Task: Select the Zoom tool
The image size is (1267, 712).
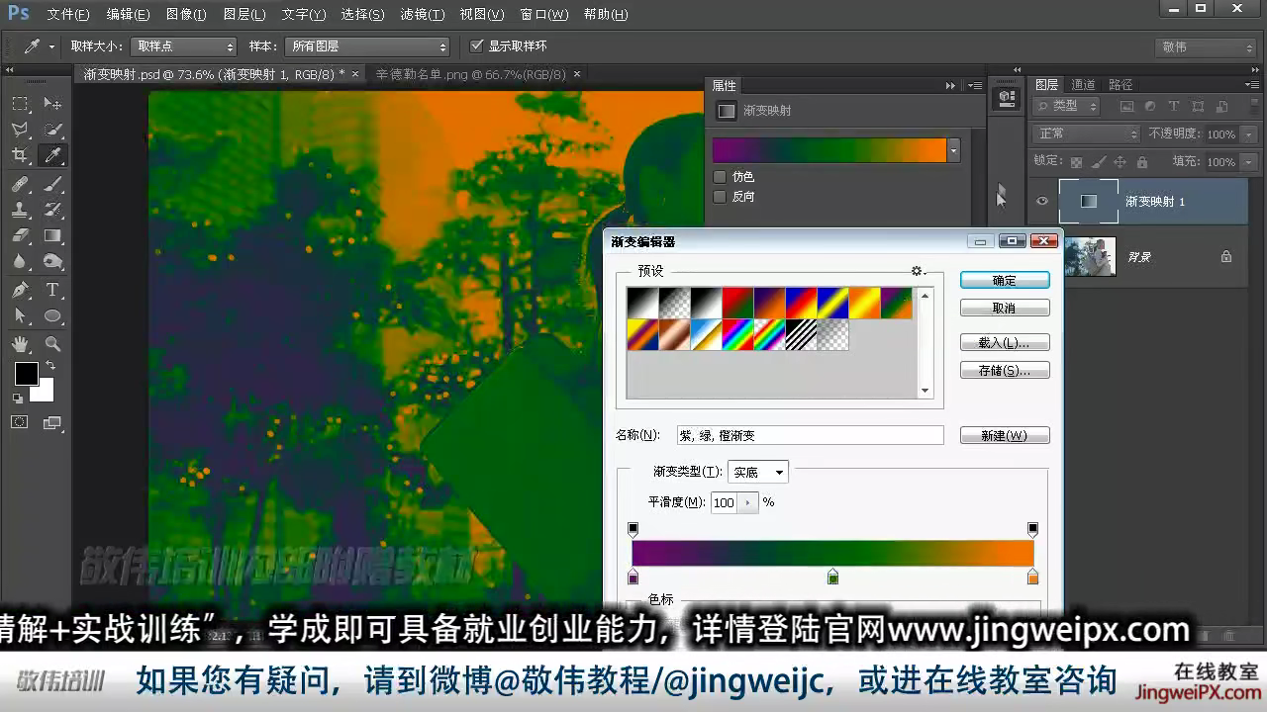Action: (x=52, y=344)
